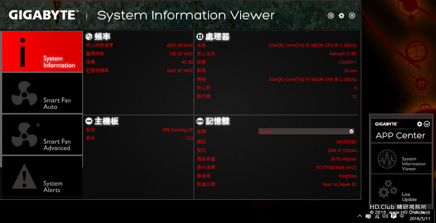Click the GIGABYTE logo in APP Center
436x223 pixels.
(x=386, y=124)
